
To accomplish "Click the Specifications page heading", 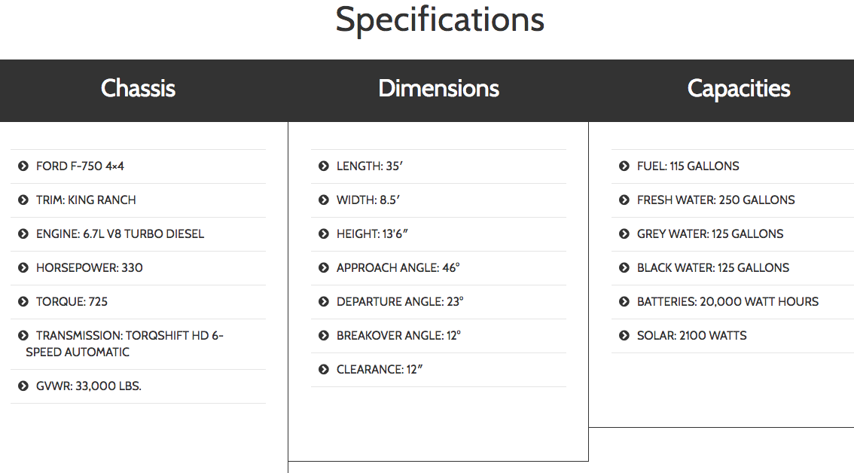I will click(440, 20).
